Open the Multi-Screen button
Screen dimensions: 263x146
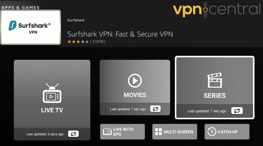[x=175, y=132]
